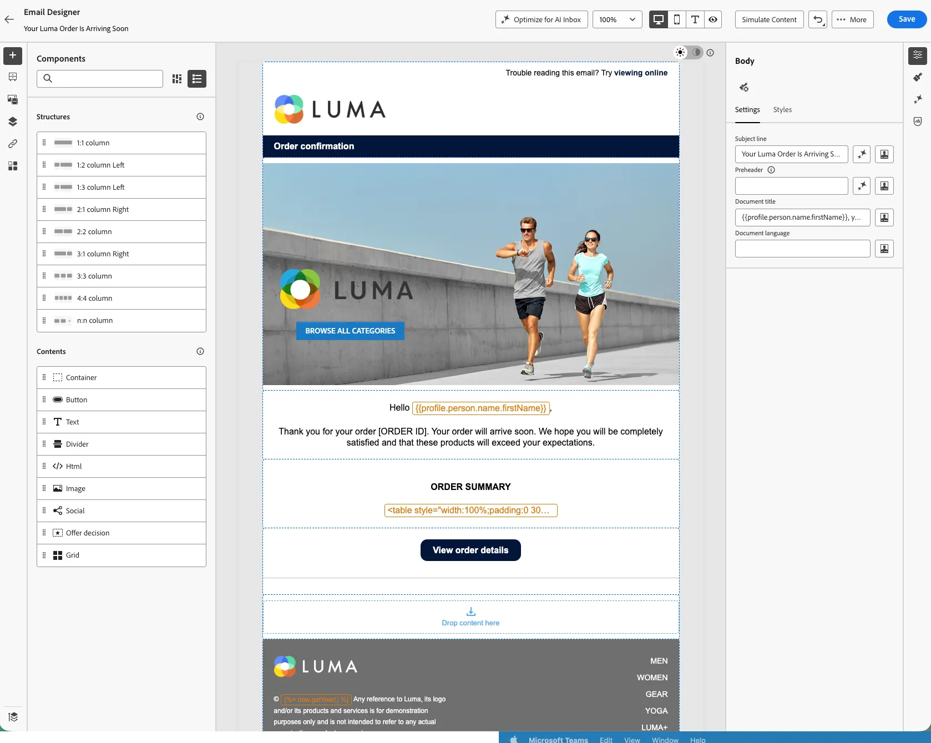Image resolution: width=931 pixels, height=743 pixels.
Task: Open the Window menu in macOS menu bar
Action: [x=665, y=740]
